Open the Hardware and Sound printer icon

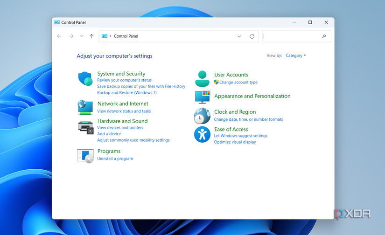86,128
